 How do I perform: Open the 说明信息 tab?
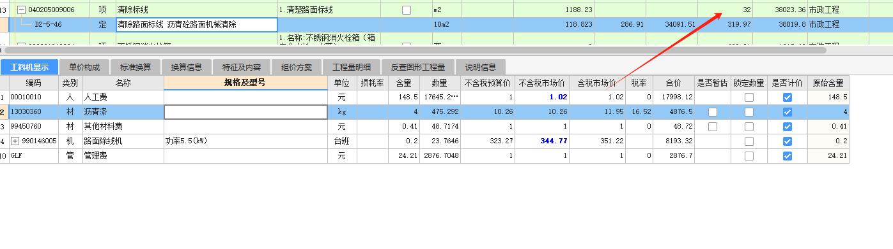pos(480,67)
